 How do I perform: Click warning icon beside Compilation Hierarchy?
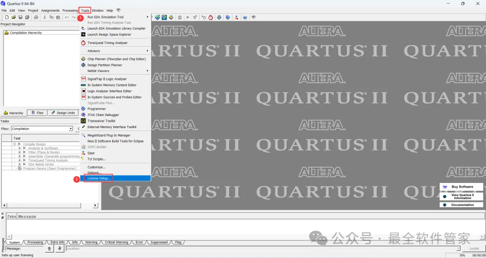6,32
